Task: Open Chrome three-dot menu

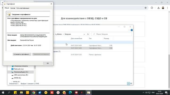Action: pos(167,8)
